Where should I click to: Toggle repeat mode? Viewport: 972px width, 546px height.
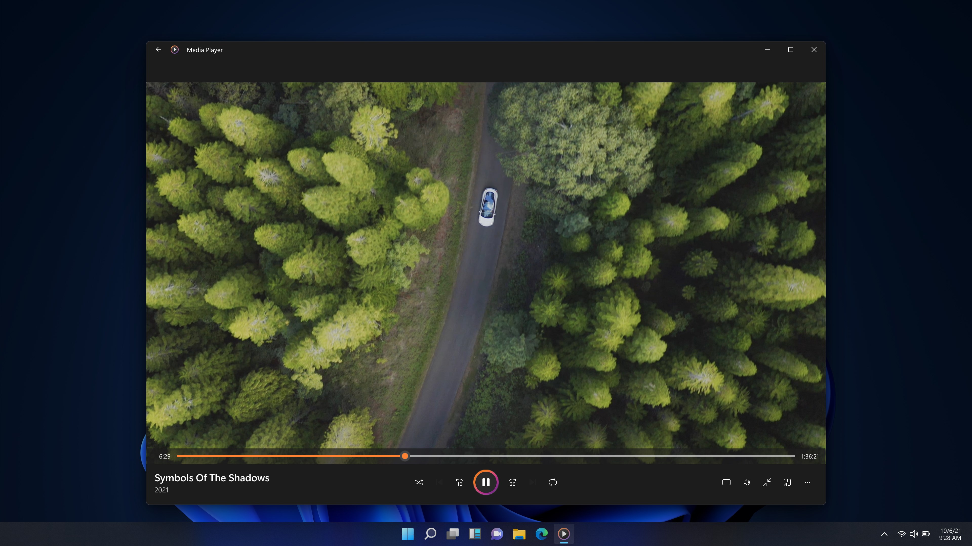point(552,482)
